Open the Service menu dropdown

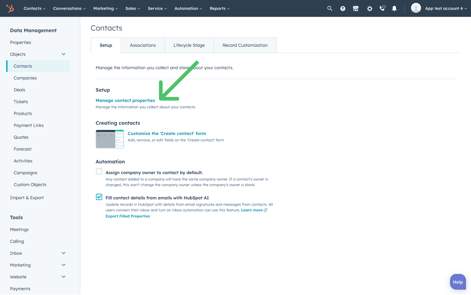pos(157,8)
